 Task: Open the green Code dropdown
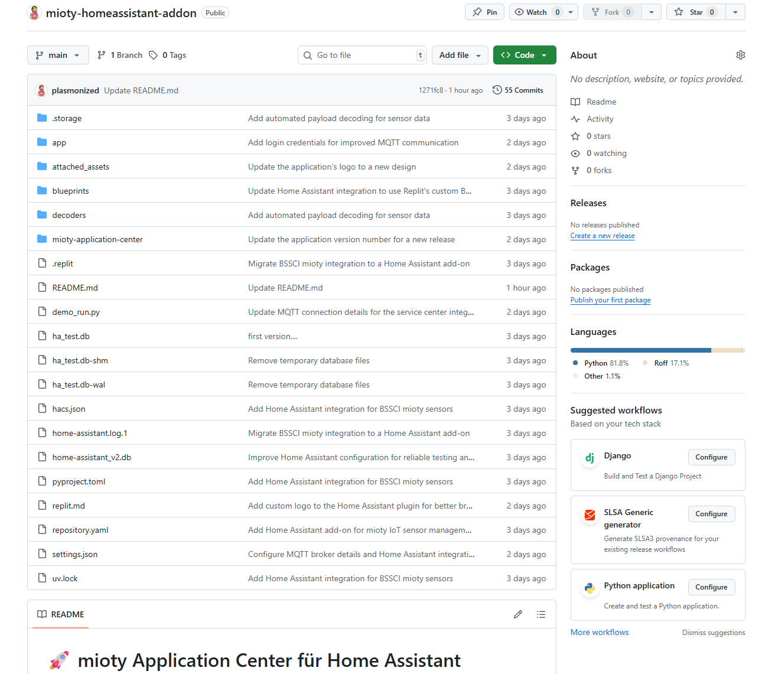[525, 55]
